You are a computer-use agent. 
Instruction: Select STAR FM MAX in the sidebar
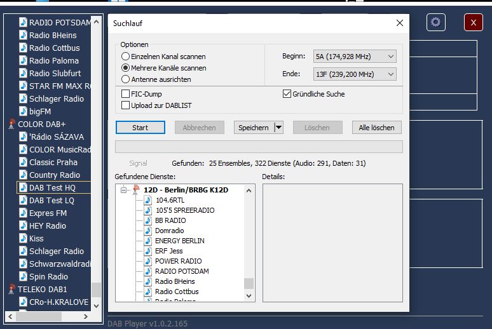pos(60,86)
